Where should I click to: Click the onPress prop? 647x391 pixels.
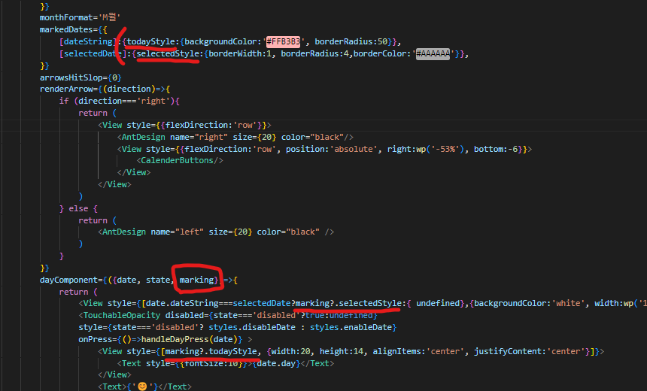(96, 339)
